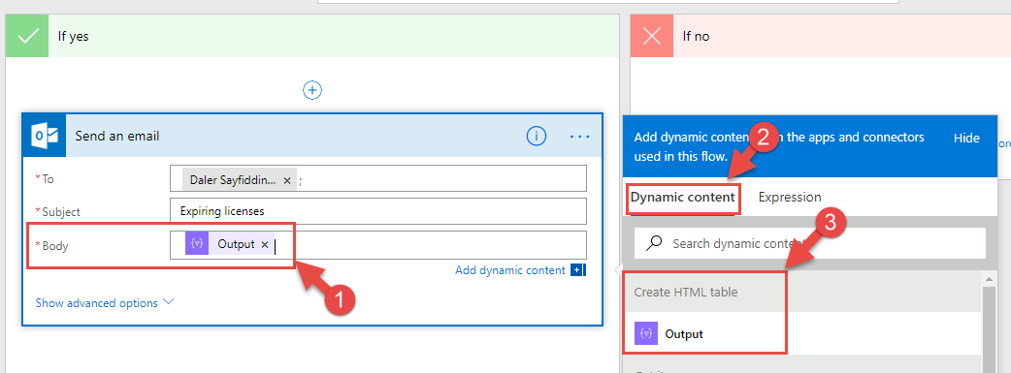Viewport: 1011px width, 373px height.
Task: Click the purple Output token icon in Body
Action: [197, 244]
